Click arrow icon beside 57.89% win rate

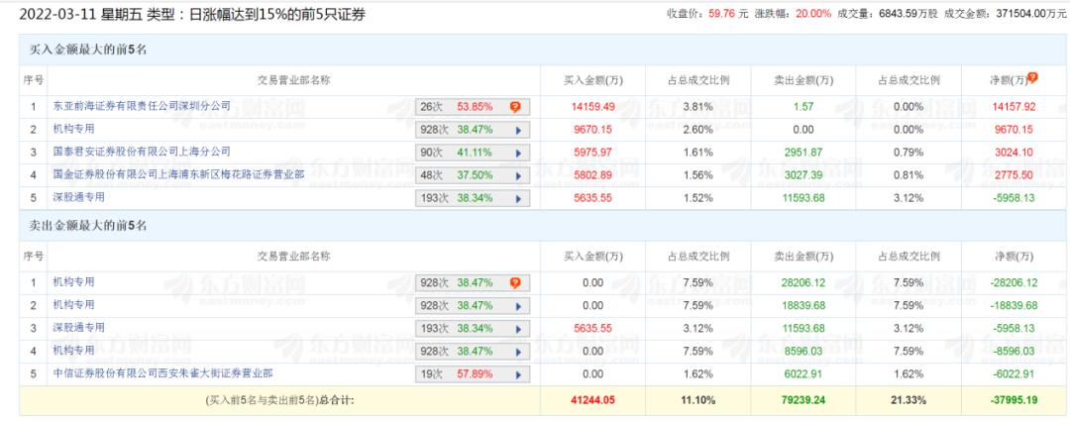click(515, 373)
